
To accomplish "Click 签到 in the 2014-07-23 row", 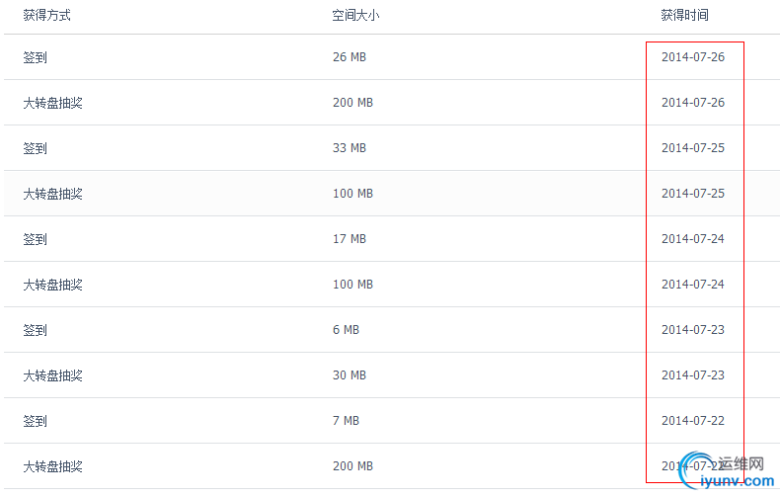I will click(x=35, y=330).
